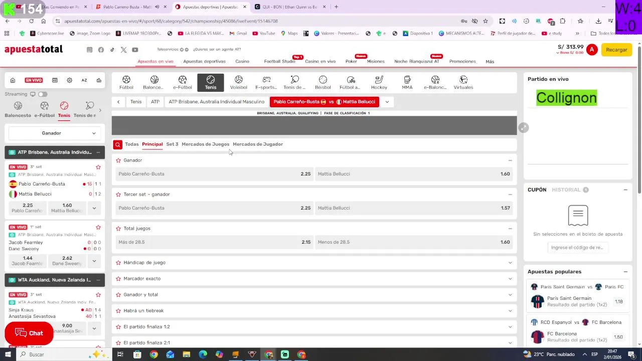Open match selector dropdown next to Mattia Bellucci
The image size is (642, 361).
click(387, 102)
